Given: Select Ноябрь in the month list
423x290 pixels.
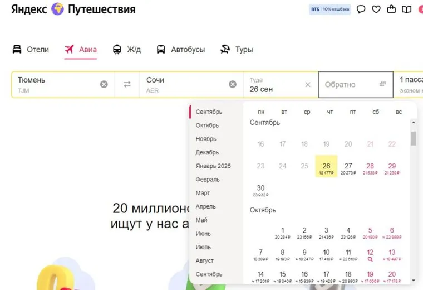Looking at the screenshot, I should [206, 139].
